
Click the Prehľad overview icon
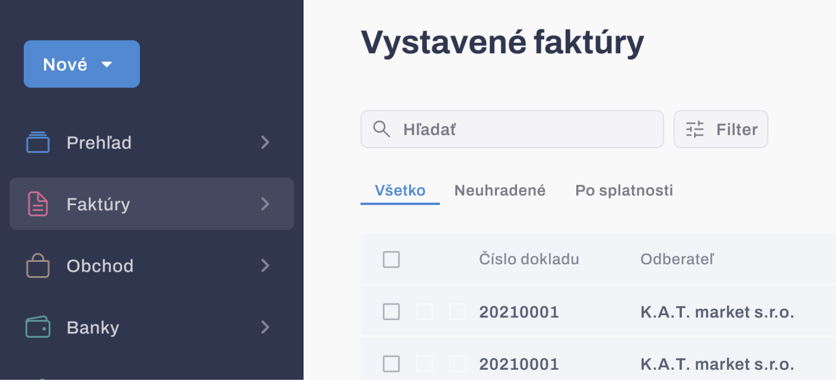(38, 142)
